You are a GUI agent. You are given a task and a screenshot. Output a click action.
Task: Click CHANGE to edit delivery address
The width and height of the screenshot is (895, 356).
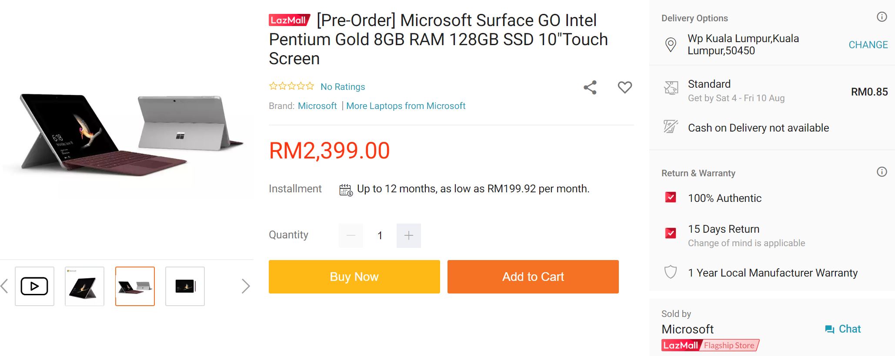click(x=868, y=45)
